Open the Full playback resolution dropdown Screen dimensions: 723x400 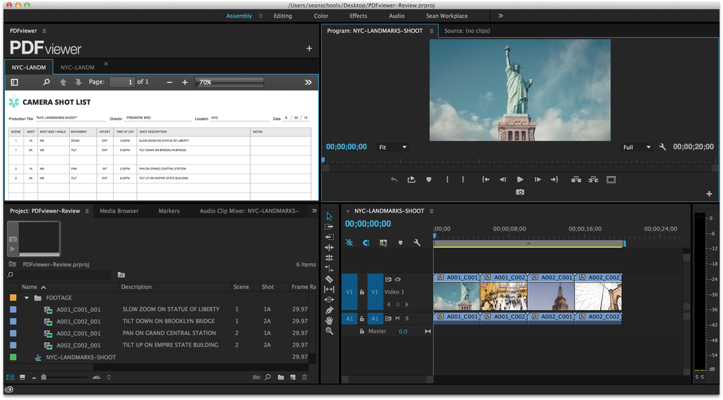pos(636,147)
